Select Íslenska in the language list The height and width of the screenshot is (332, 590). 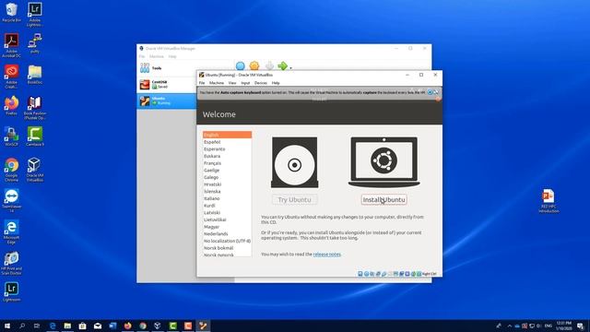point(227,191)
